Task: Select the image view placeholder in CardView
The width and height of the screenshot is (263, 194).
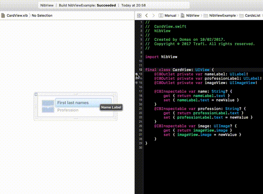Action: click(x=48, y=106)
